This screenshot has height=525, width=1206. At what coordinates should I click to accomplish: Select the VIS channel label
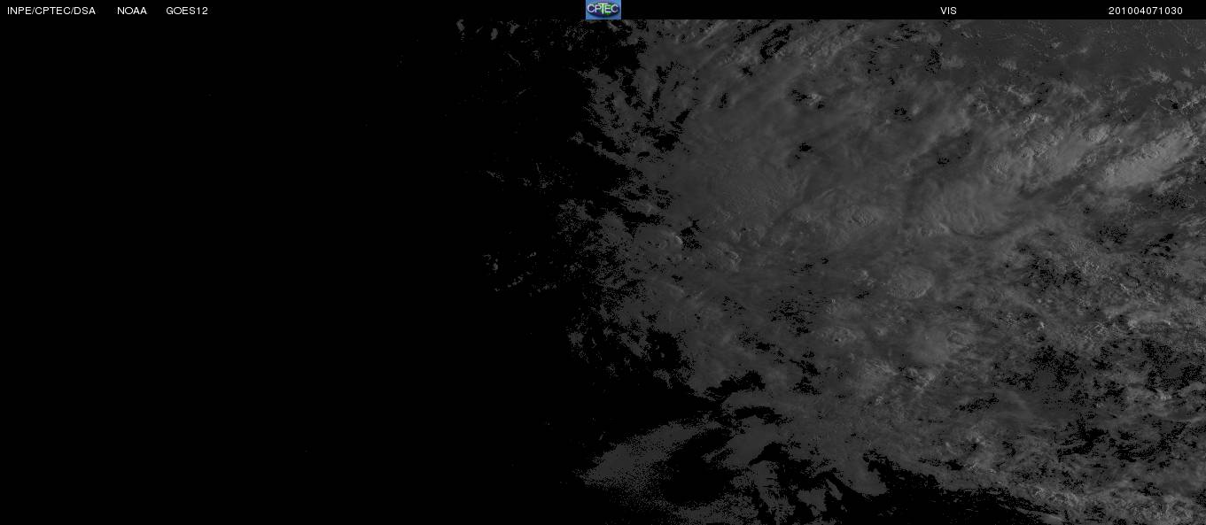tap(948, 11)
